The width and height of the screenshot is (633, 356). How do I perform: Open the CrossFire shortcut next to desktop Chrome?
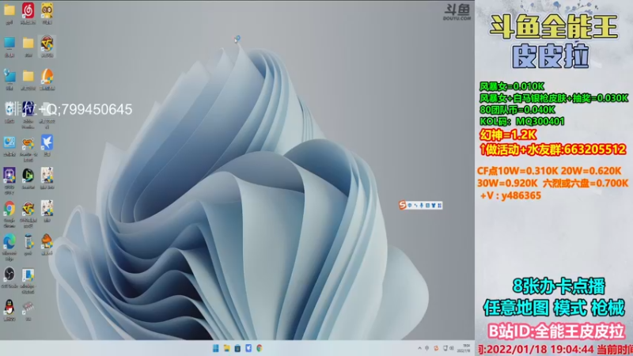[x=28, y=213]
